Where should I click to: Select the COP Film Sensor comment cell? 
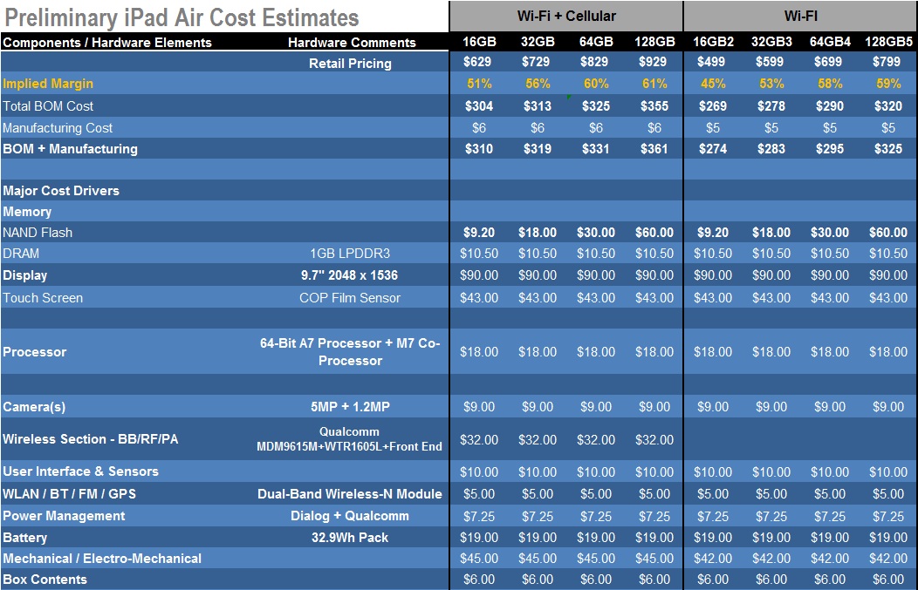(x=350, y=297)
